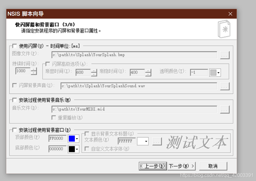Toggle the 重复播放(R) checkbox
The height and width of the screenshot is (181, 256).
pyautogui.click(x=54, y=118)
